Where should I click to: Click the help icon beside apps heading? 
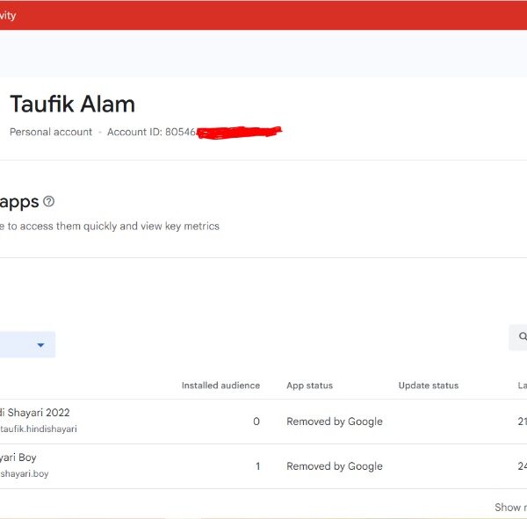[48, 202]
